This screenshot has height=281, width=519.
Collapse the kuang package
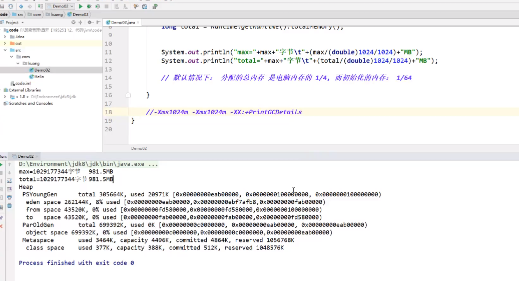click(18, 63)
